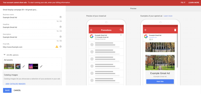The width and height of the screenshot is (201, 94).
Task: Expand Ad URL options section
Action: 11,55
